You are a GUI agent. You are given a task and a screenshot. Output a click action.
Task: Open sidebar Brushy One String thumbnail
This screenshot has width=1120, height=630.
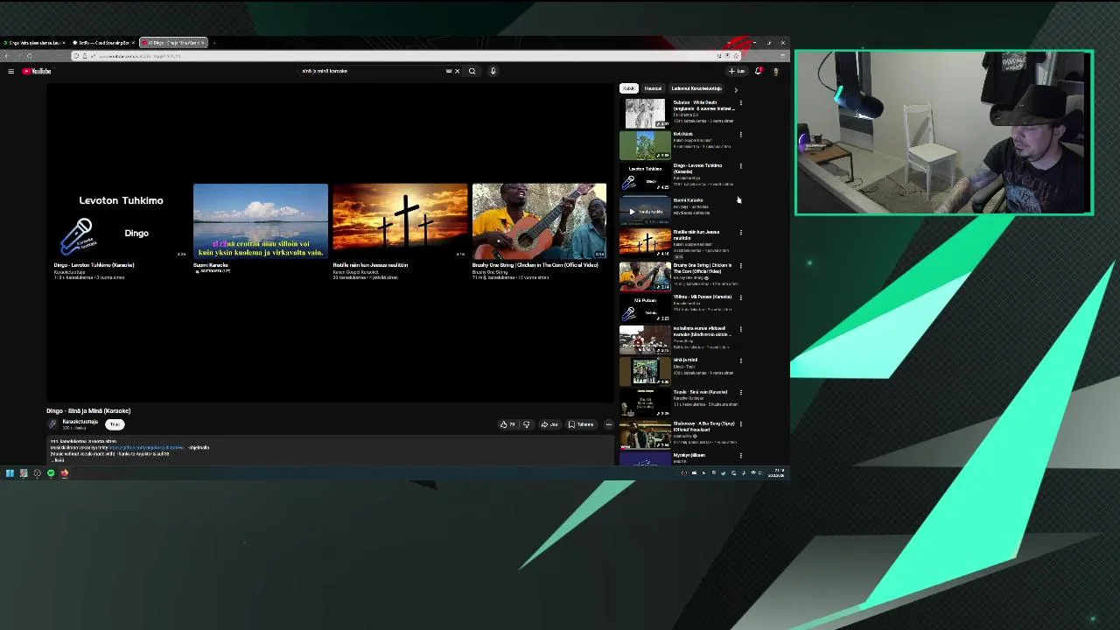(645, 276)
